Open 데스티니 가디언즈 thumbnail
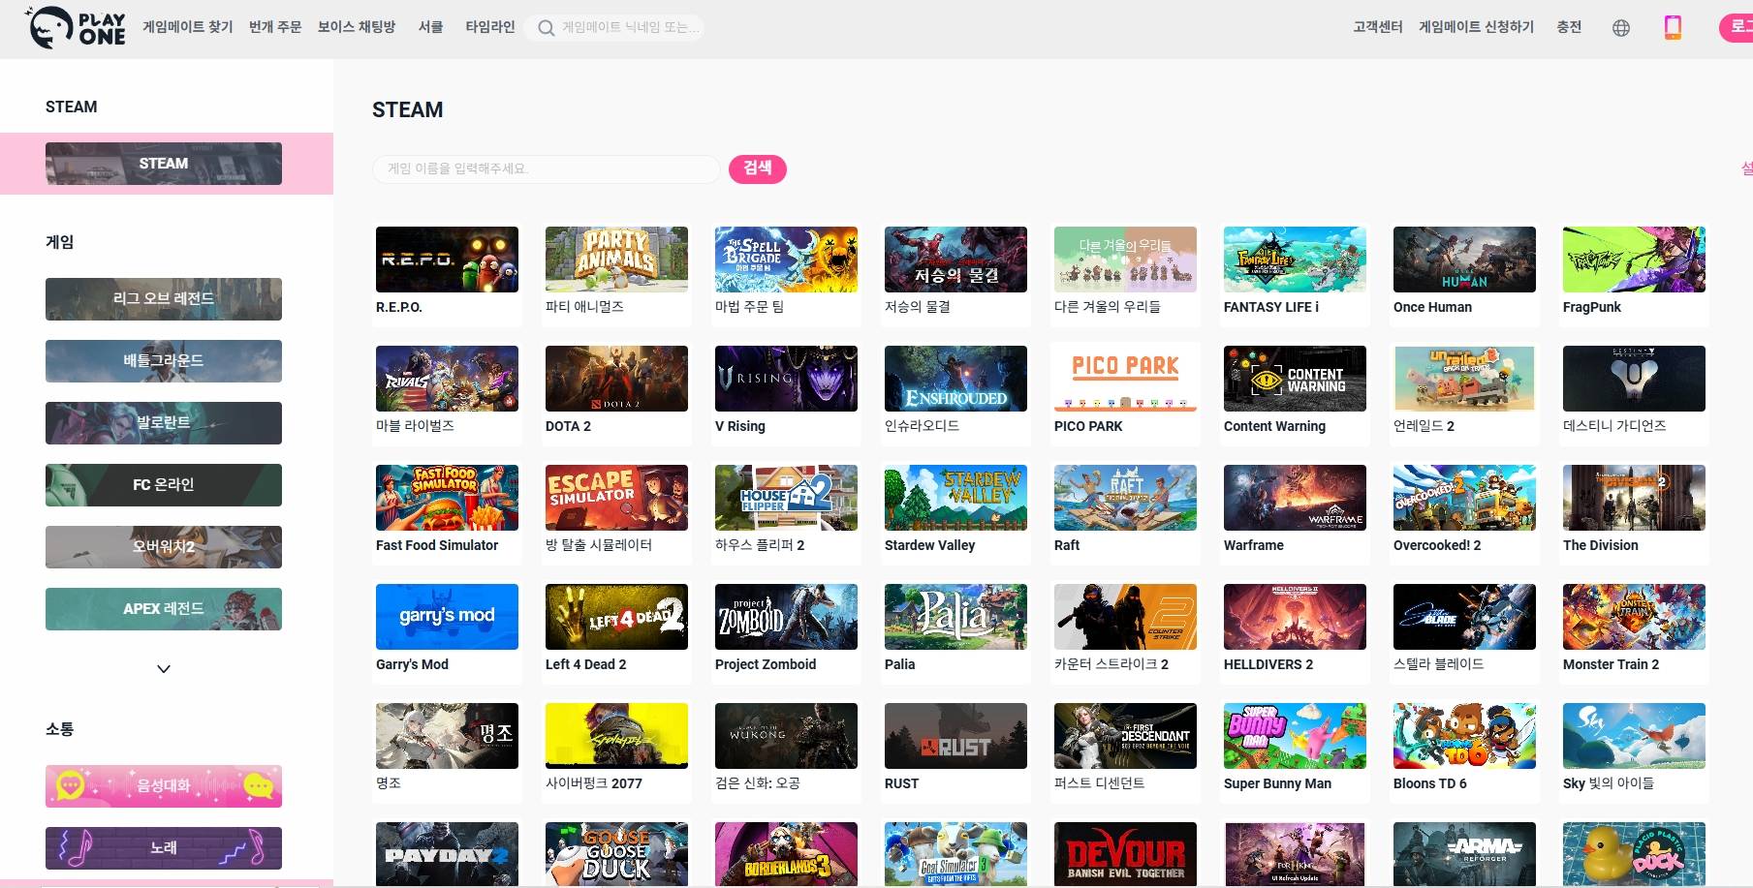1753x888 pixels. pyautogui.click(x=1634, y=379)
